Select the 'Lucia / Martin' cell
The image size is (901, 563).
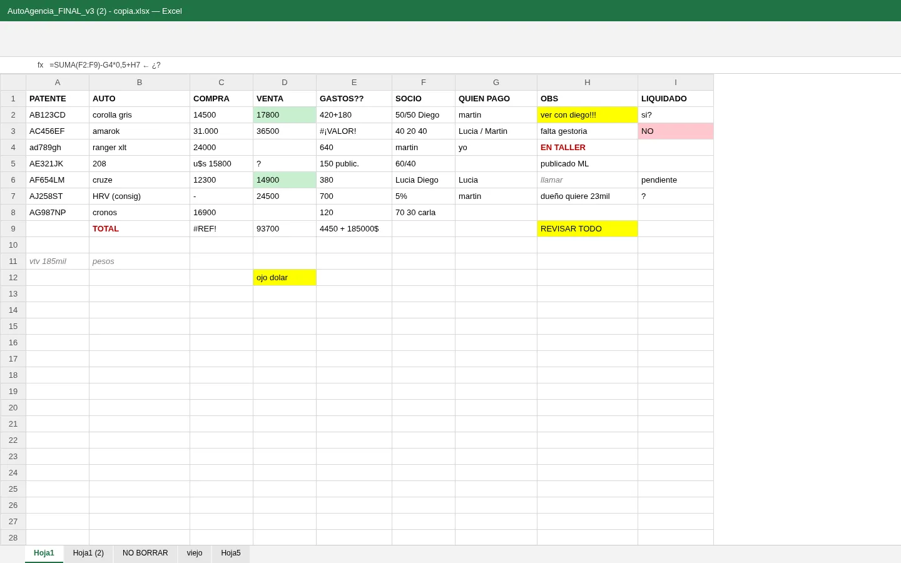coord(496,131)
